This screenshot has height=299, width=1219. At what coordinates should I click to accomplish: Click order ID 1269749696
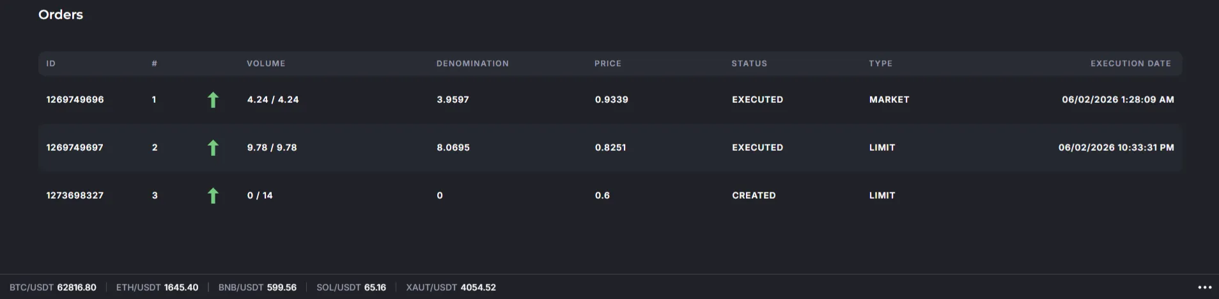pyautogui.click(x=75, y=100)
